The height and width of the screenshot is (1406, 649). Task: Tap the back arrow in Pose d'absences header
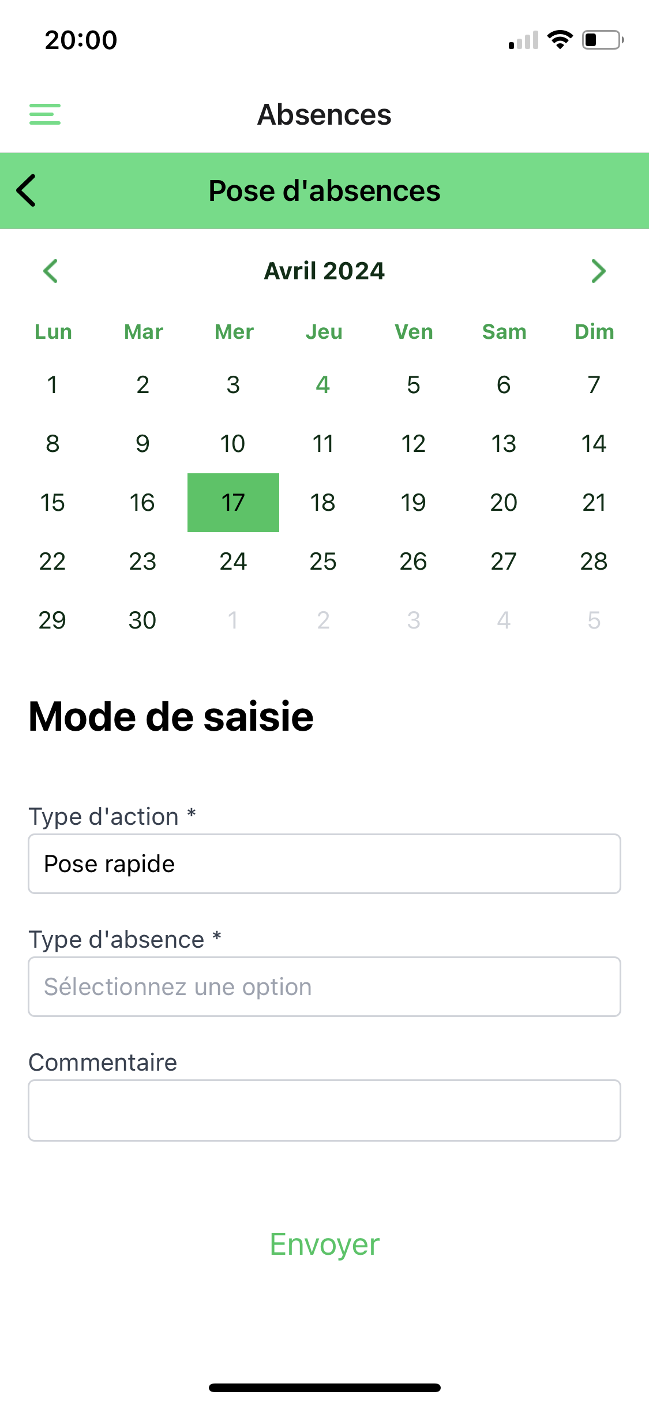(x=27, y=190)
